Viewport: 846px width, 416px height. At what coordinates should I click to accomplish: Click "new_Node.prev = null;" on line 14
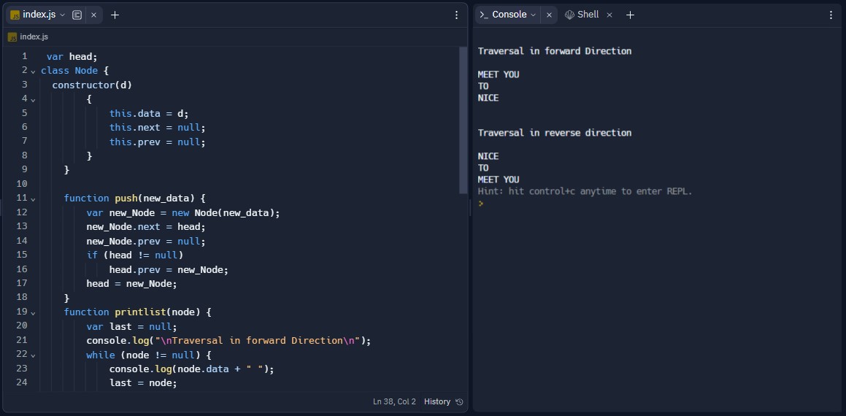(146, 241)
